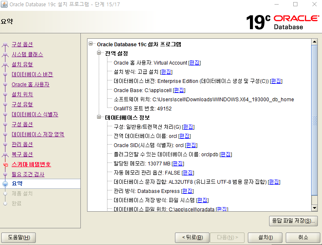
Task: Go to the 설치 위치 step
Action: click(x=22, y=95)
